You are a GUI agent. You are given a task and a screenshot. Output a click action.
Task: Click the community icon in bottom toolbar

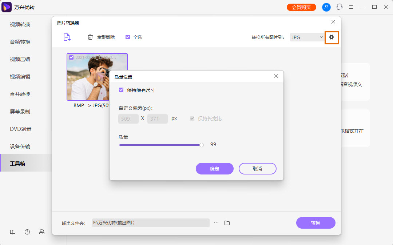click(41, 232)
